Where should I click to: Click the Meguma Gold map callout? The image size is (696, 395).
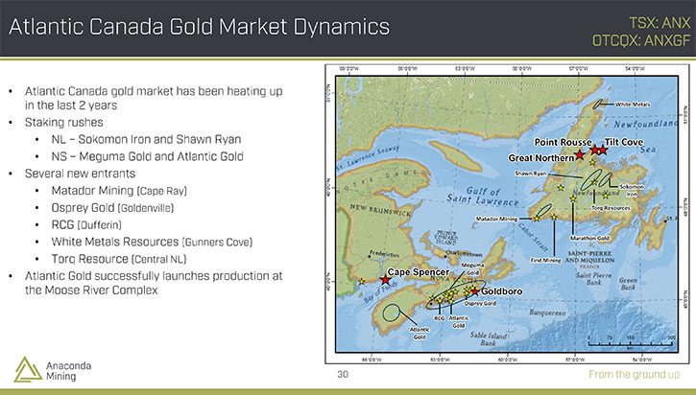click(472, 268)
